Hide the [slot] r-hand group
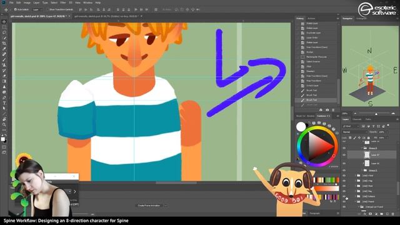 click(344, 201)
